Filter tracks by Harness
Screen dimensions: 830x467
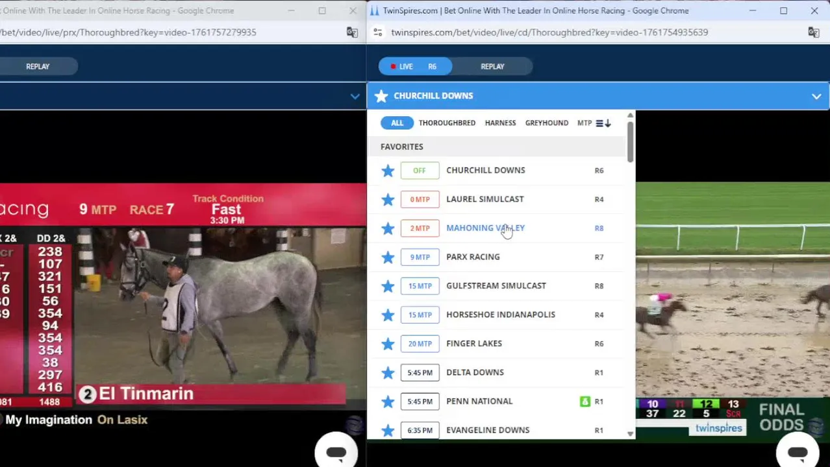pos(500,123)
